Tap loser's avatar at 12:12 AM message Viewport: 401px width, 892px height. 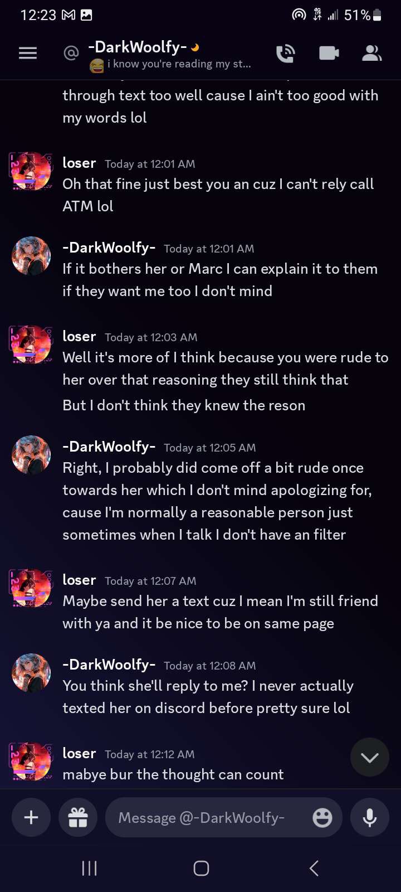click(31, 762)
